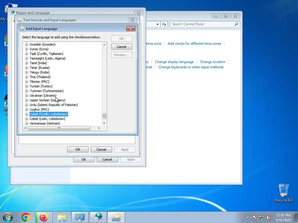Open Windows Explorer from the taskbar
The width and height of the screenshot is (298, 223).
point(62,217)
